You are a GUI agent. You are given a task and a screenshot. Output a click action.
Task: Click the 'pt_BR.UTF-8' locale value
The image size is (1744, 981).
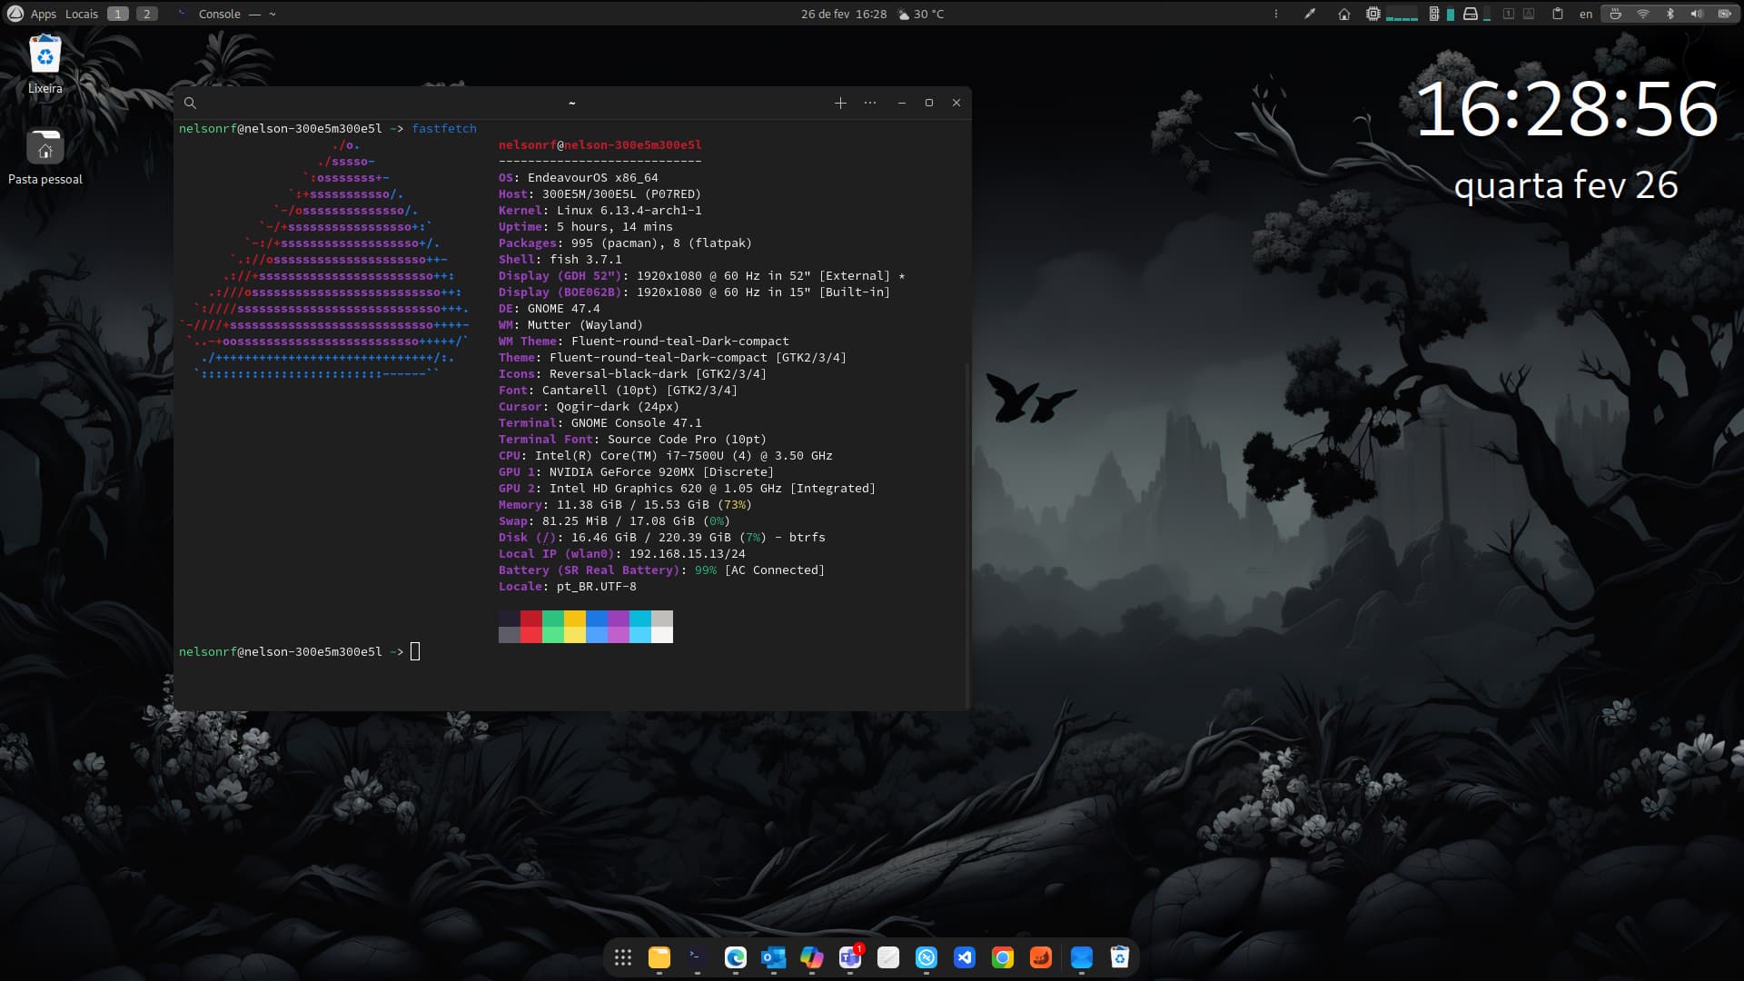597,586
